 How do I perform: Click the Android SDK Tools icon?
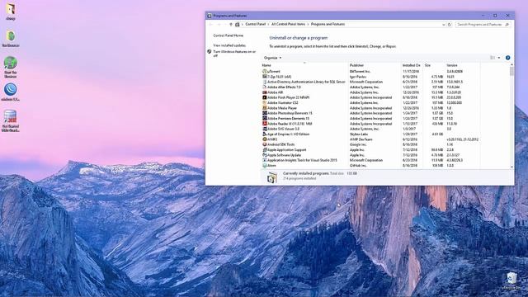265,144
